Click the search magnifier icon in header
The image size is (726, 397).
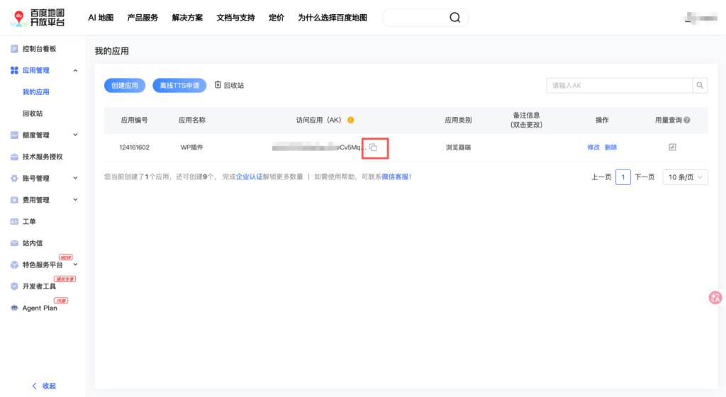pos(455,18)
